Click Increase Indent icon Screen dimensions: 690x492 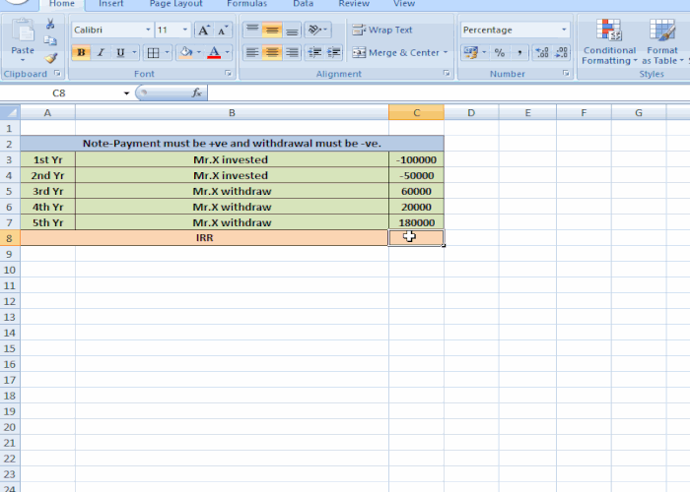pyautogui.click(x=334, y=53)
